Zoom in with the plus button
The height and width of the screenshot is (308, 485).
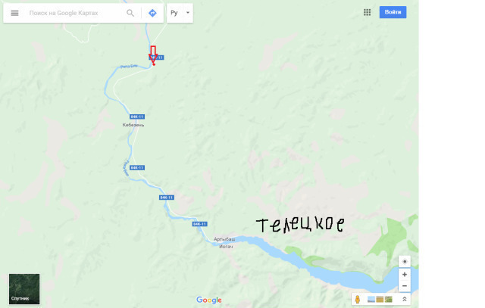click(405, 275)
